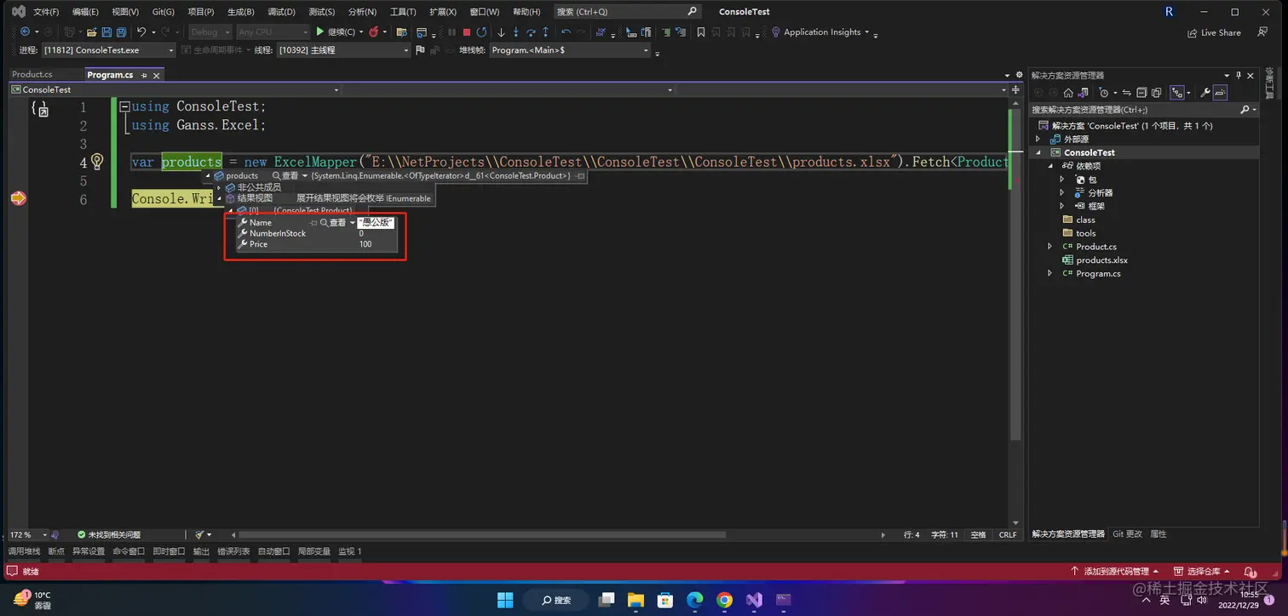Pin the Name value in the datatip
The height and width of the screenshot is (616, 1288).
tap(313, 223)
